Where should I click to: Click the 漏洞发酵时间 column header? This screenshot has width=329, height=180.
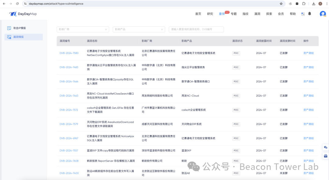point(288,41)
